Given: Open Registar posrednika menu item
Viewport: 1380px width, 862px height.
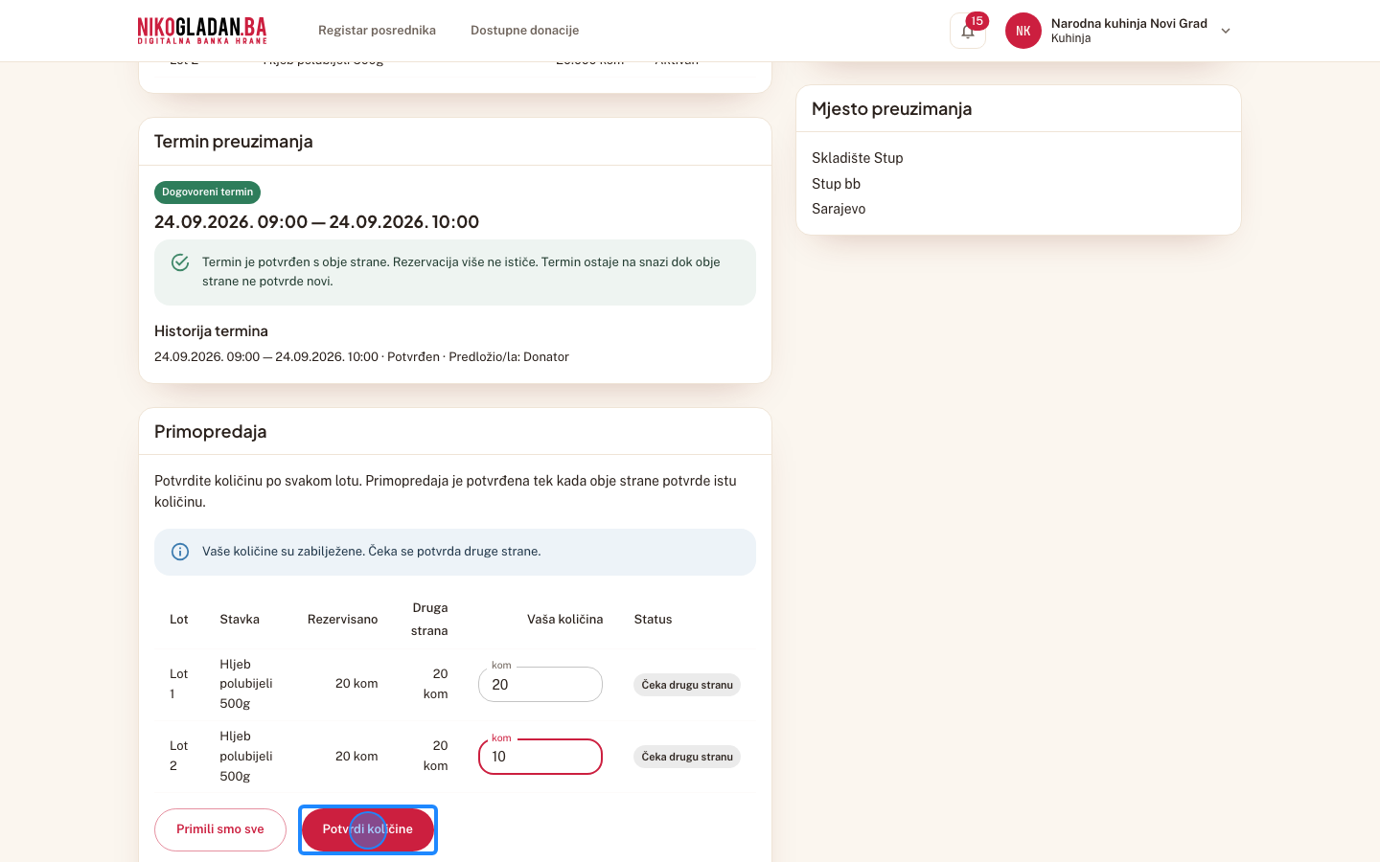Looking at the screenshot, I should (377, 31).
